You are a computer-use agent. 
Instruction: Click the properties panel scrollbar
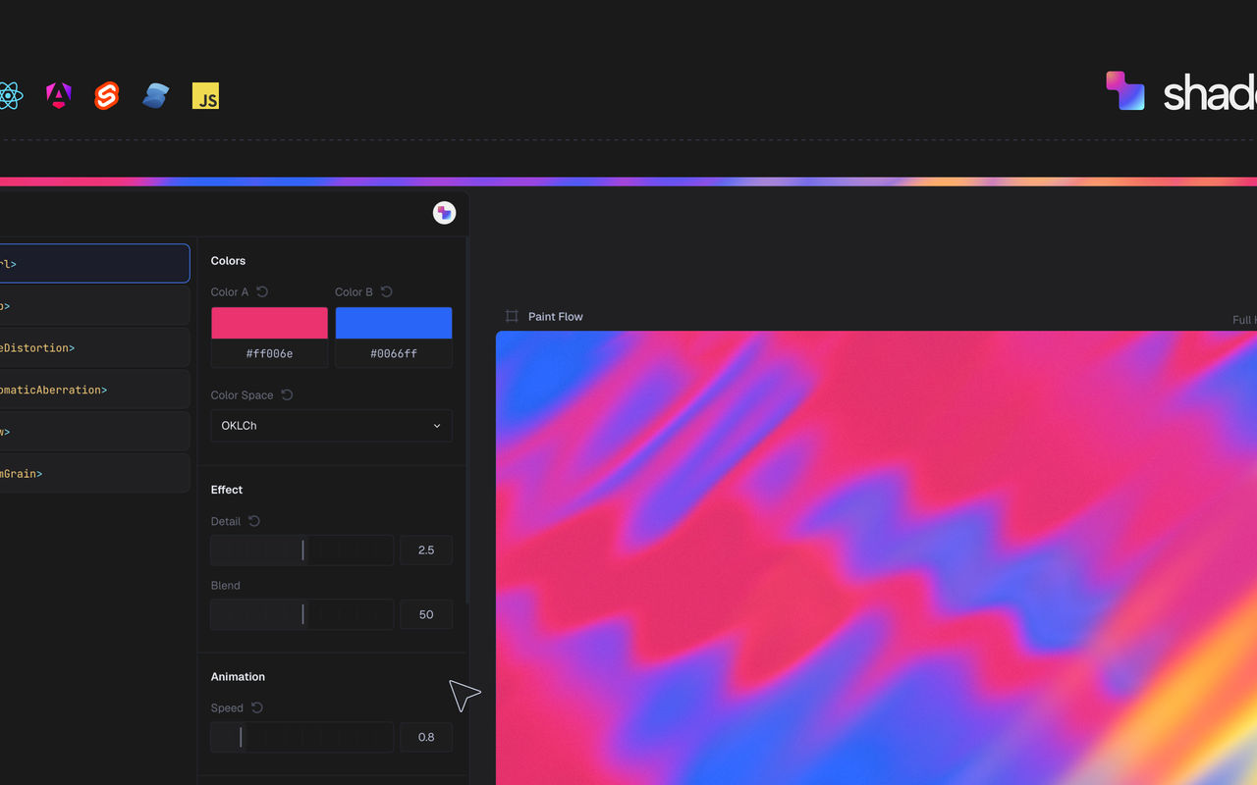pyautogui.click(x=467, y=420)
